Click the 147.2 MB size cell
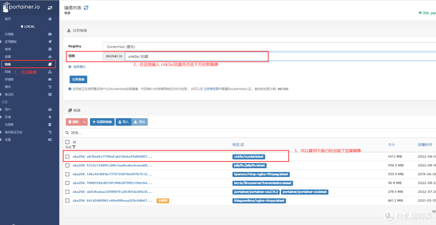The width and height of the screenshot is (436, 225). pyautogui.click(x=396, y=157)
